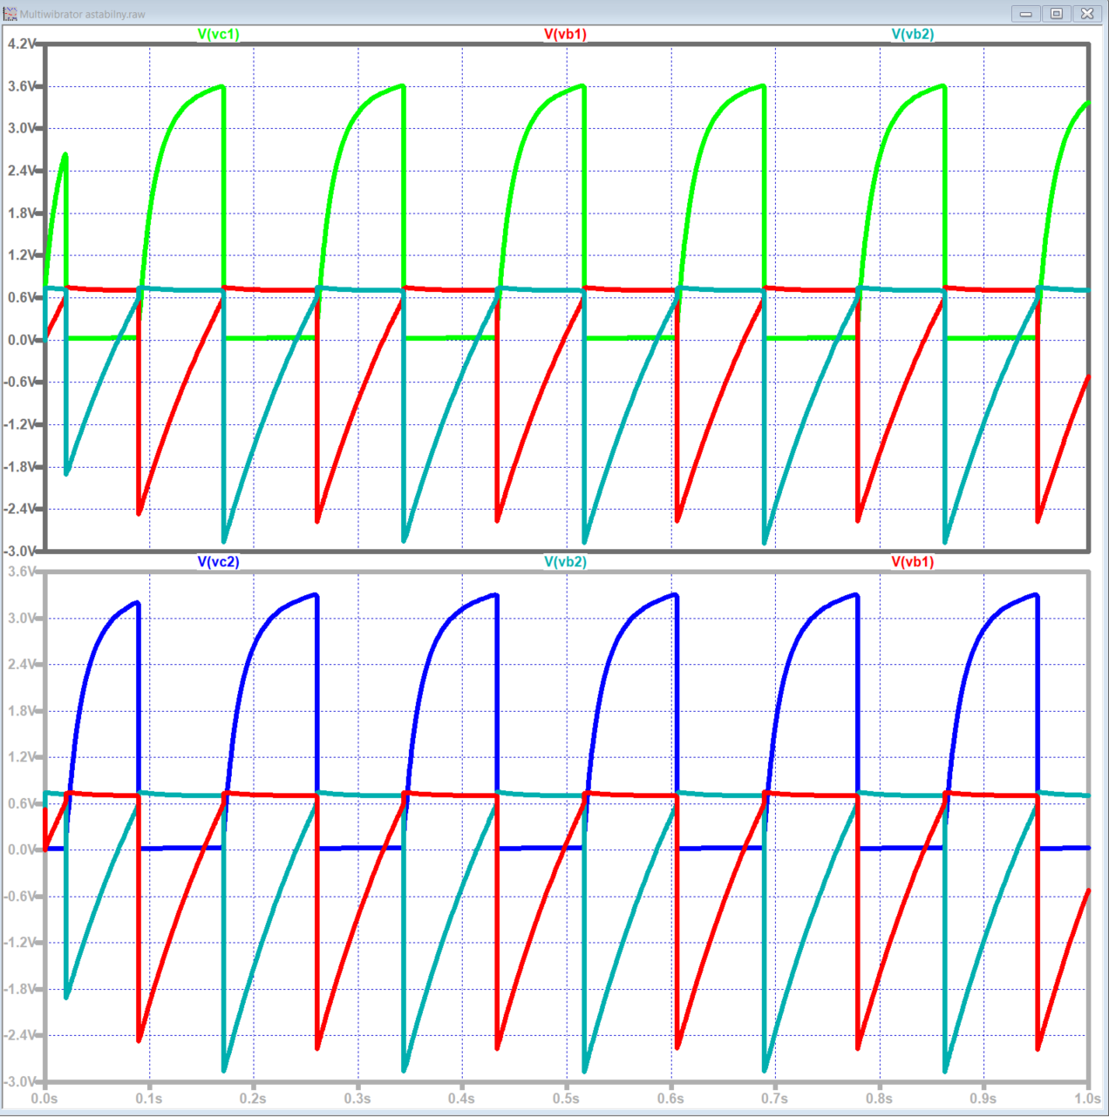Click the 3.0V label on bottom pane axis

click(21, 618)
